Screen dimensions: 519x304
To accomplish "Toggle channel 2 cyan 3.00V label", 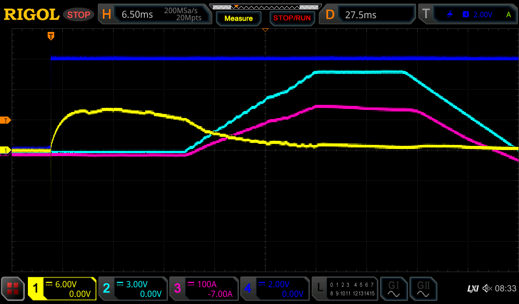I will (x=133, y=289).
